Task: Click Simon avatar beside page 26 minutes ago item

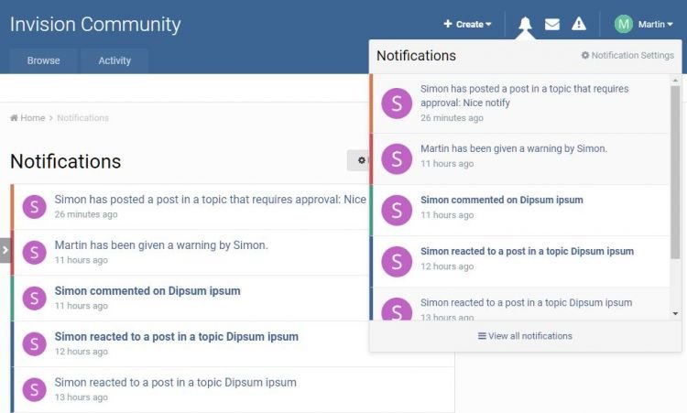Action: pyautogui.click(x=34, y=207)
